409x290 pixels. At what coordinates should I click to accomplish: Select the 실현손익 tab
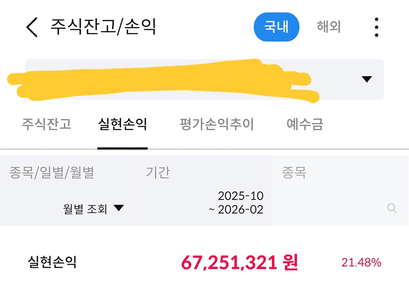click(122, 125)
